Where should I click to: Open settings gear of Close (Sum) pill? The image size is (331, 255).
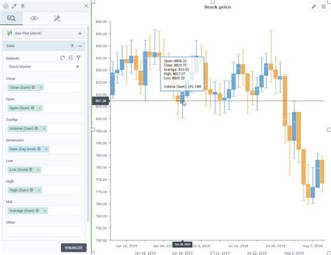pyautogui.click(x=34, y=87)
